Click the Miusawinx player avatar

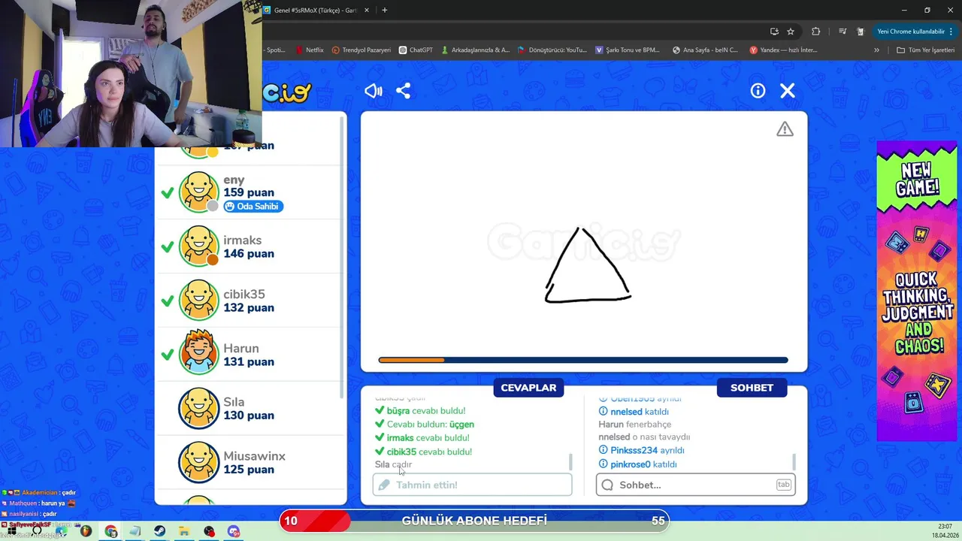(199, 462)
